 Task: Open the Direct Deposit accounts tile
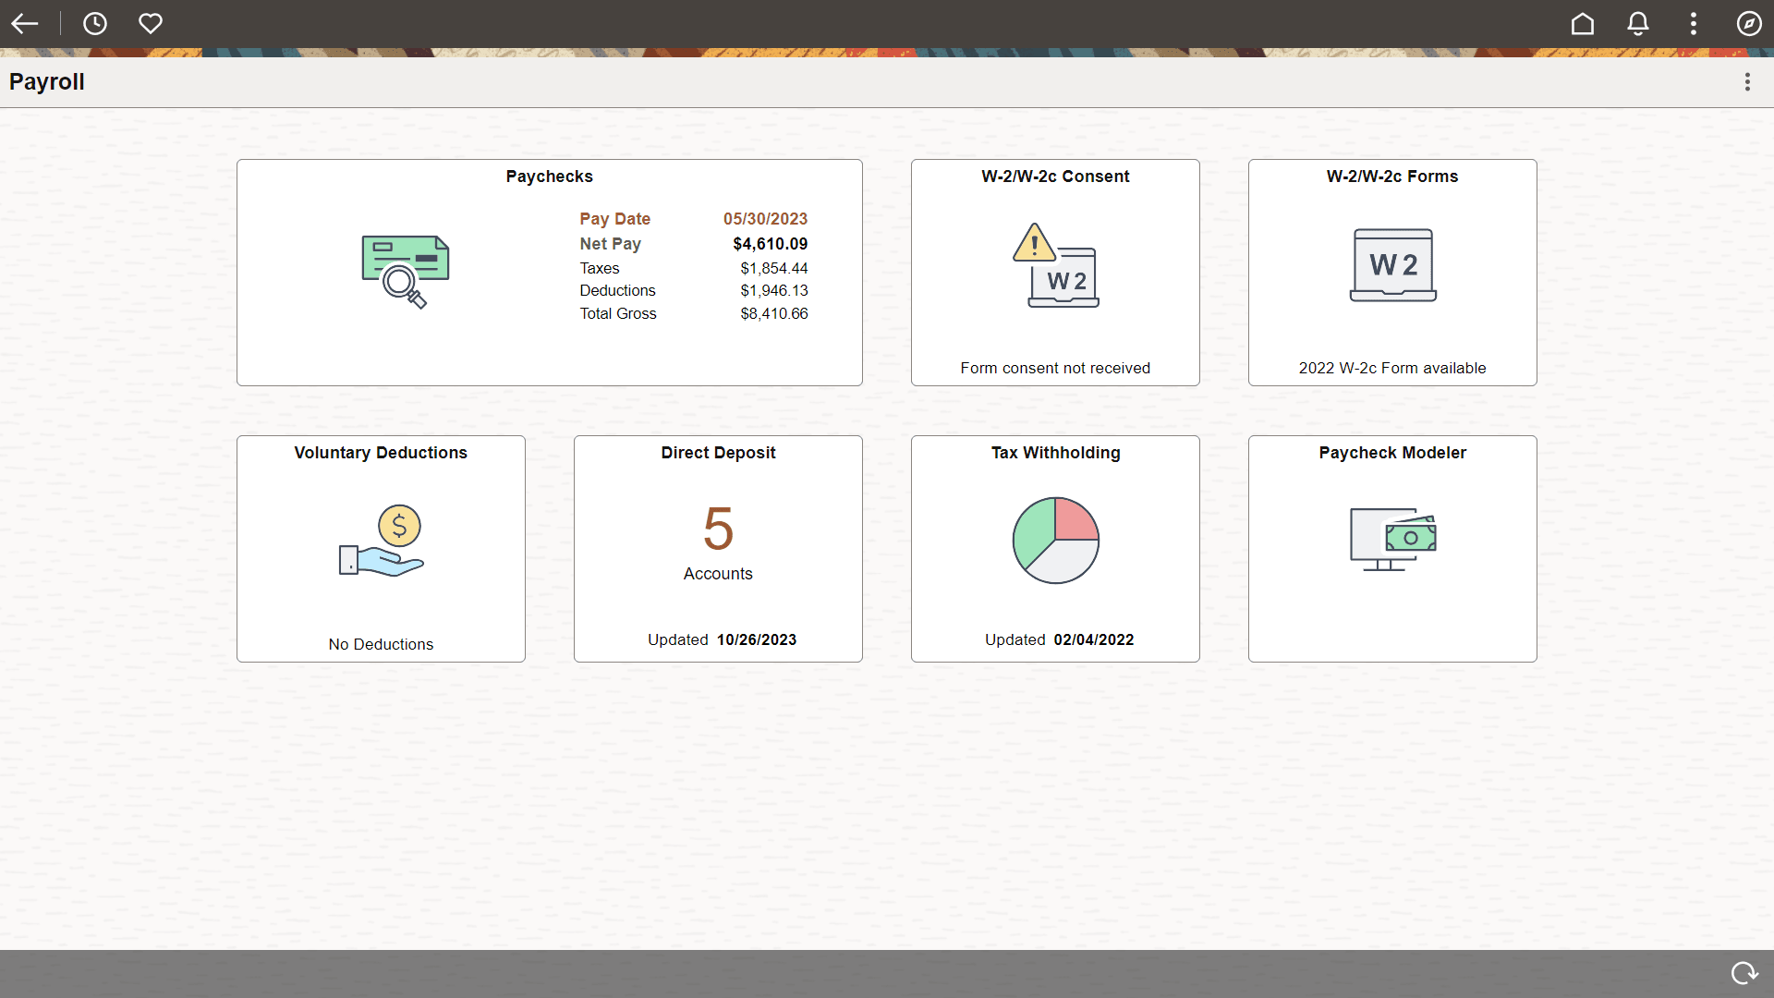[718, 548]
